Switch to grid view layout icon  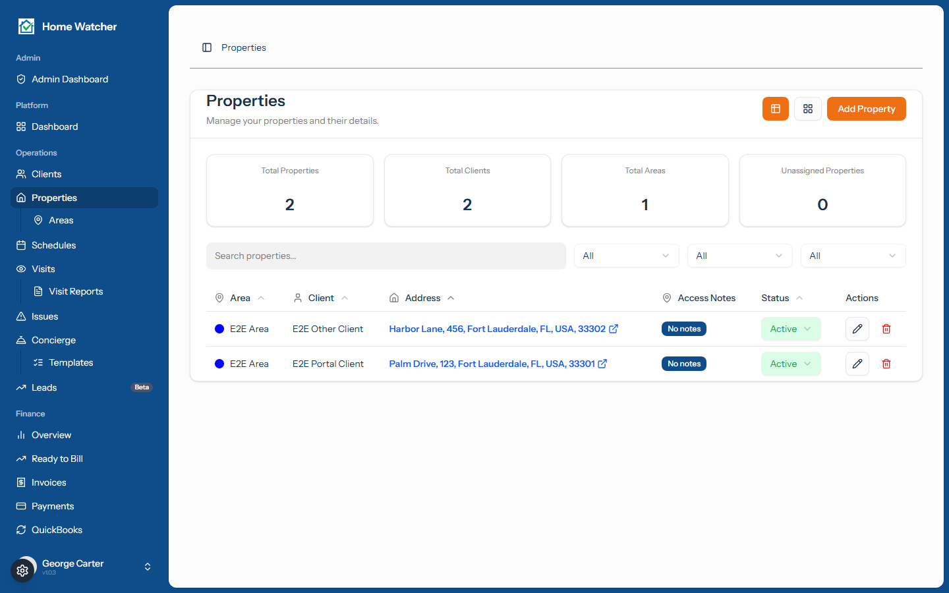tap(808, 109)
